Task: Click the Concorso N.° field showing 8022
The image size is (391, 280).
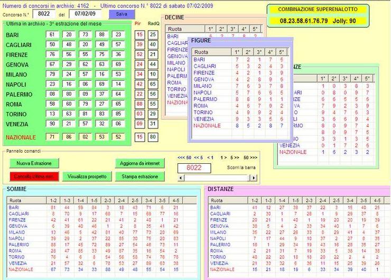Action: [44, 14]
